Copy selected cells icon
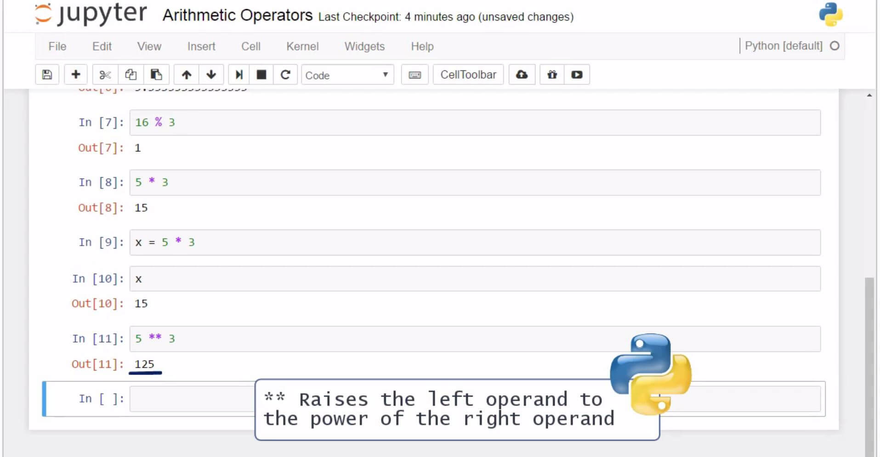Screen dimensions: 880x457 (131, 75)
